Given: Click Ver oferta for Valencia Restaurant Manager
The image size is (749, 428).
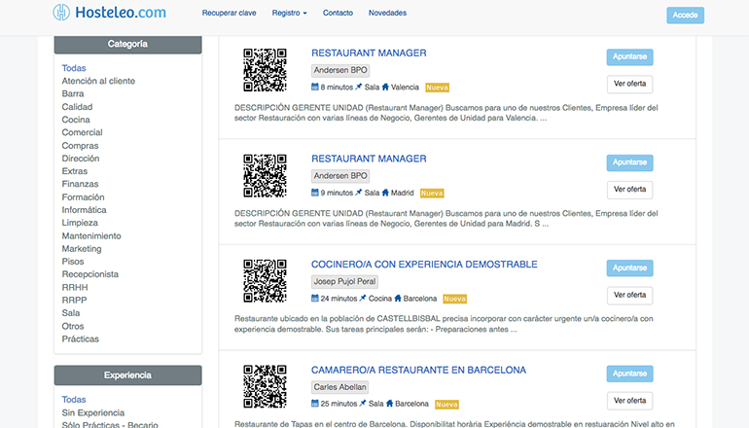Looking at the screenshot, I should [x=629, y=84].
